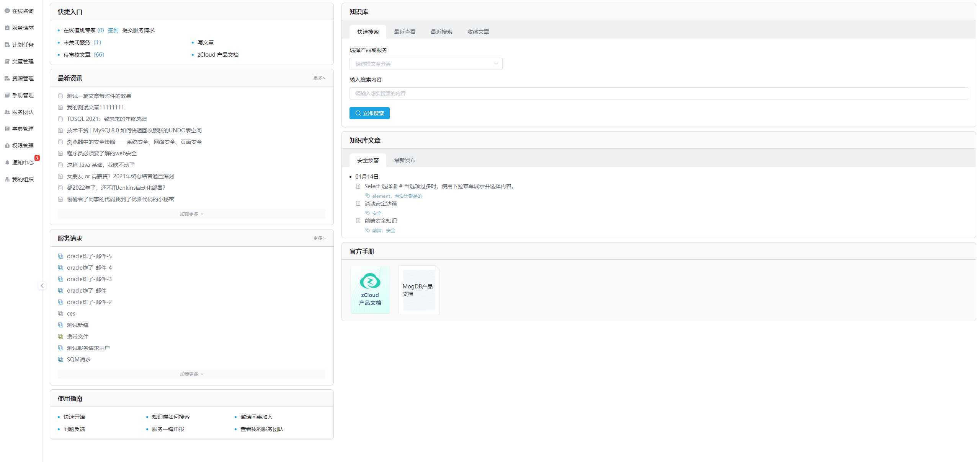
Task: Click the alert icon beside 前端安全知识
Action: pos(358,221)
